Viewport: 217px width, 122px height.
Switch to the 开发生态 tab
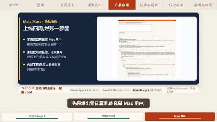(67, 5)
